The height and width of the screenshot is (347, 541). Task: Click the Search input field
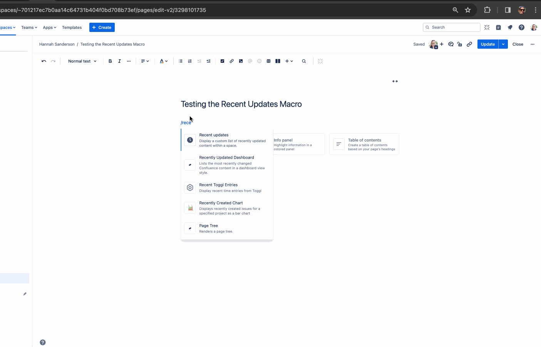coord(452,27)
